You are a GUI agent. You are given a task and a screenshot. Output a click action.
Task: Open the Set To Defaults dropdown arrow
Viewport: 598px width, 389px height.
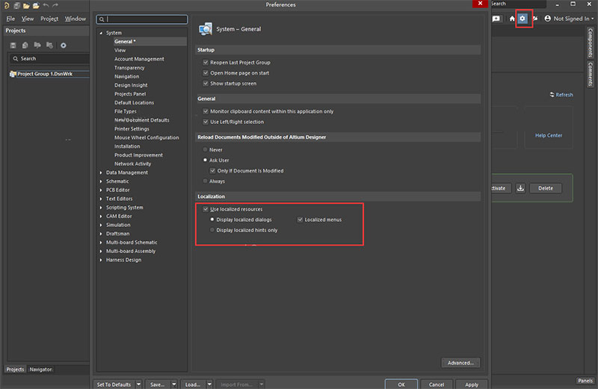click(x=138, y=385)
